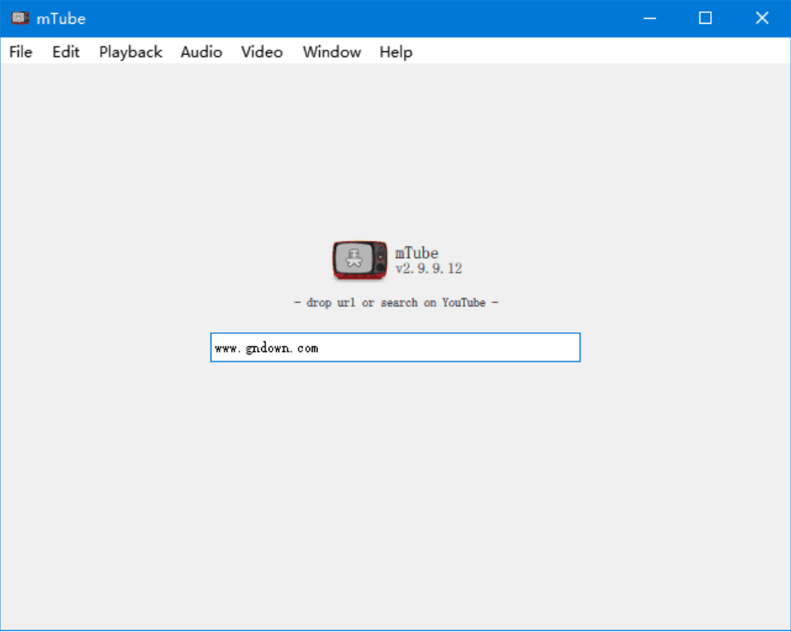Open the Help menu

[395, 51]
